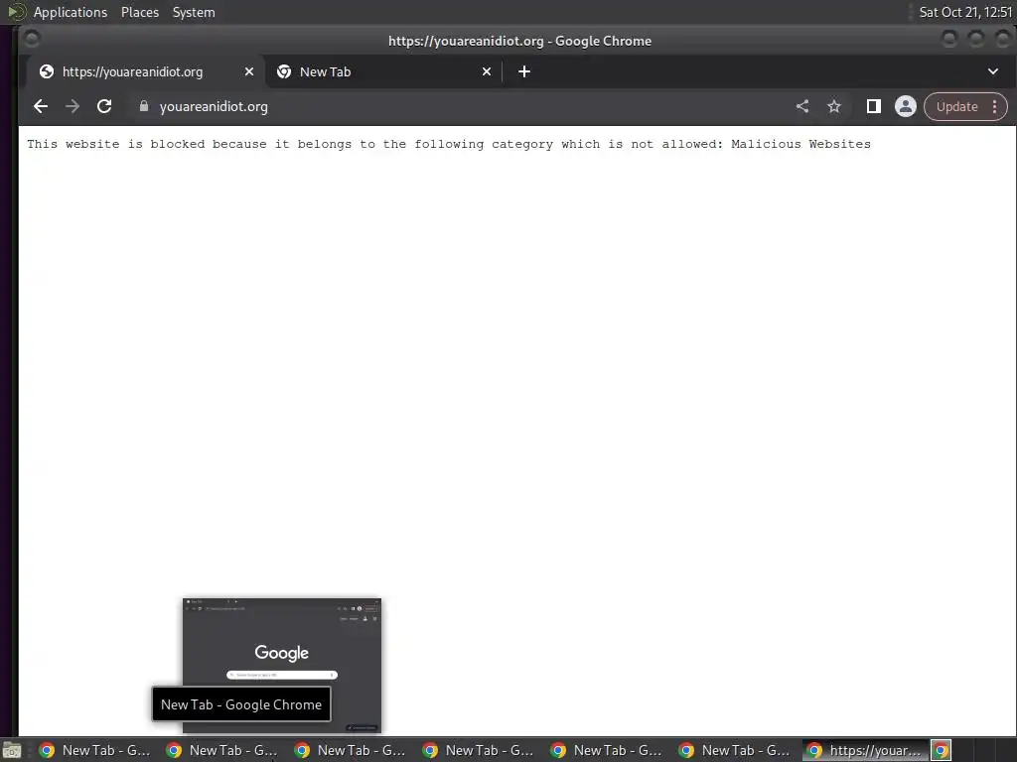Open the System menu
The height and width of the screenshot is (762, 1017).
[x=194, y=12]
